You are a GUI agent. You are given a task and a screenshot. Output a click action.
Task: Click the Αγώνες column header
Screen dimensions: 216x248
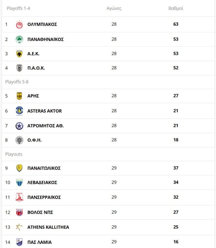(x=114, y=8)
